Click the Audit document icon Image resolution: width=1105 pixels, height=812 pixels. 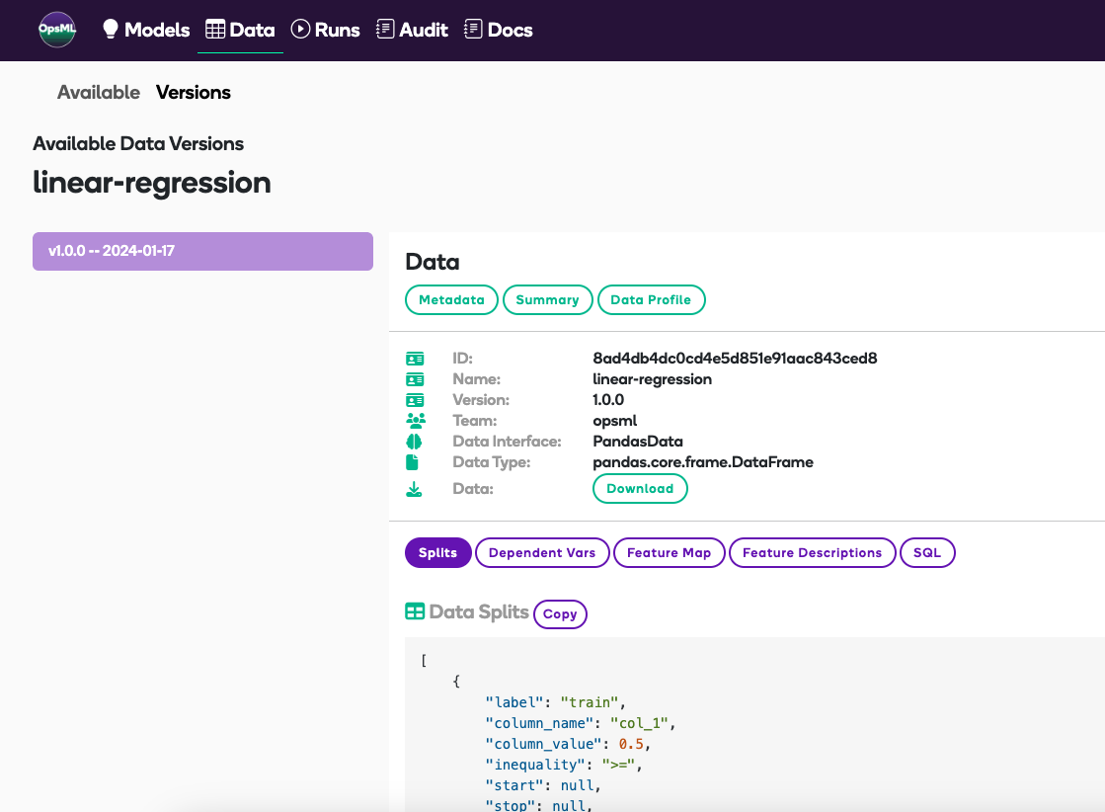385,29
